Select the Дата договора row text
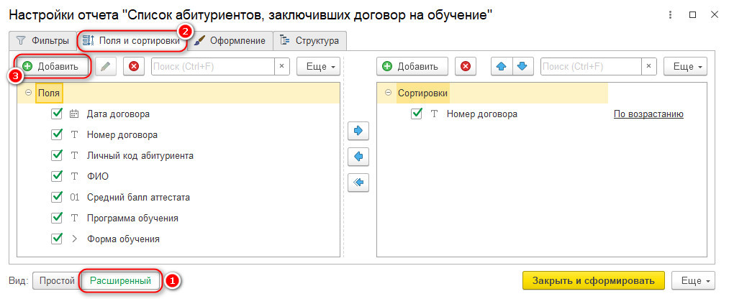Image resolution: width=729 pixels, height=299 pixels. coord(118,114)
